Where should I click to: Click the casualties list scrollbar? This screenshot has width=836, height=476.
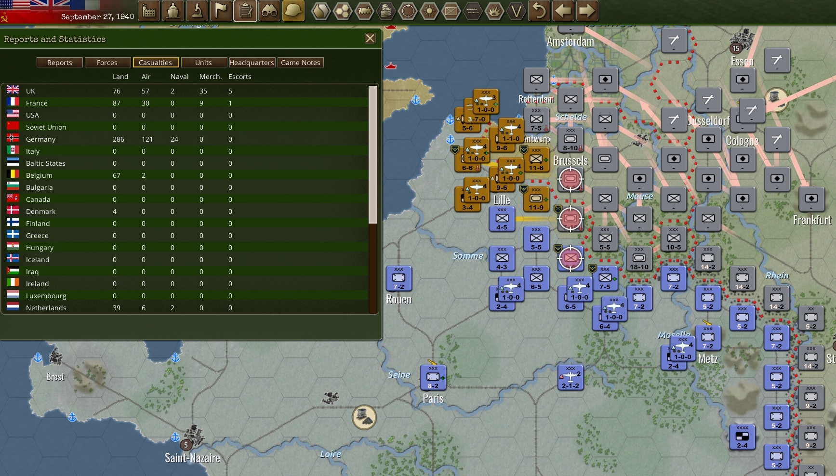(373, 155)
